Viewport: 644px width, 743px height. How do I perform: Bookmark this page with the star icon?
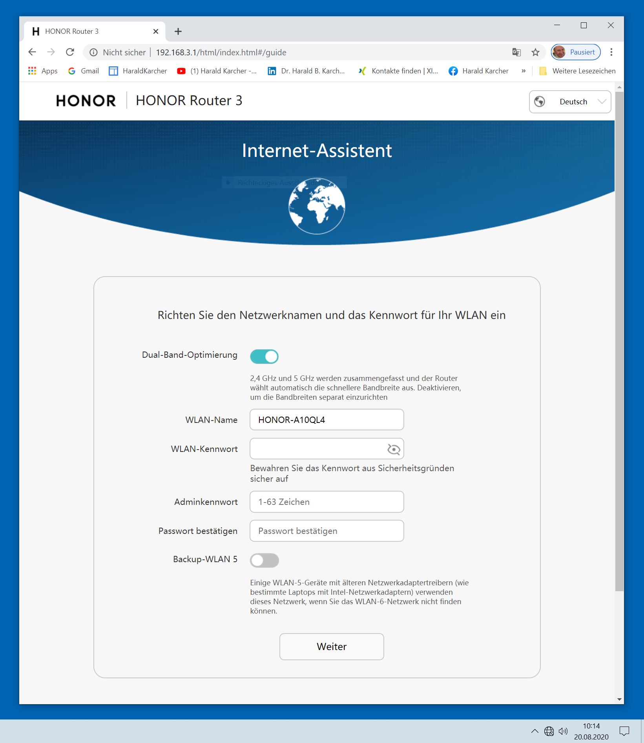point(535,52)
